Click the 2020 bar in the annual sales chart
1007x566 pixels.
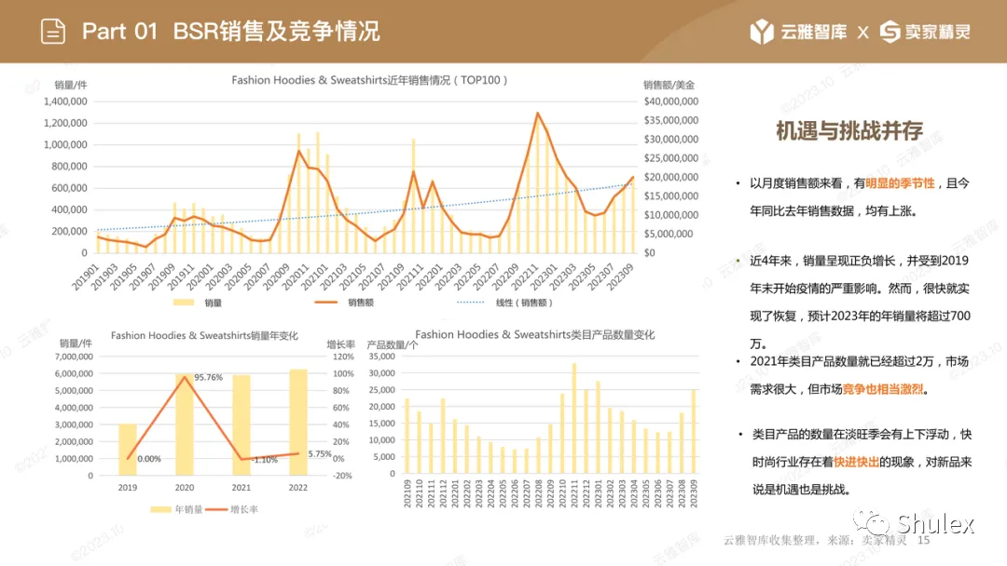pyautogui.click(x=185, y=424)
